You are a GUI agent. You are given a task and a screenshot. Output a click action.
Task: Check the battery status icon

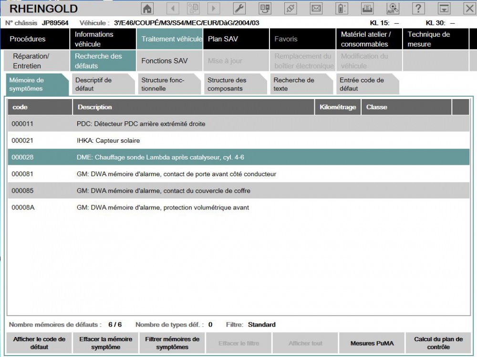coord(342,9)
